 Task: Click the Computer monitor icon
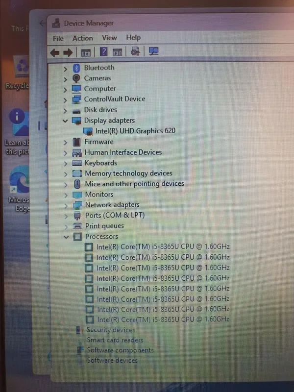click(76, 89)
